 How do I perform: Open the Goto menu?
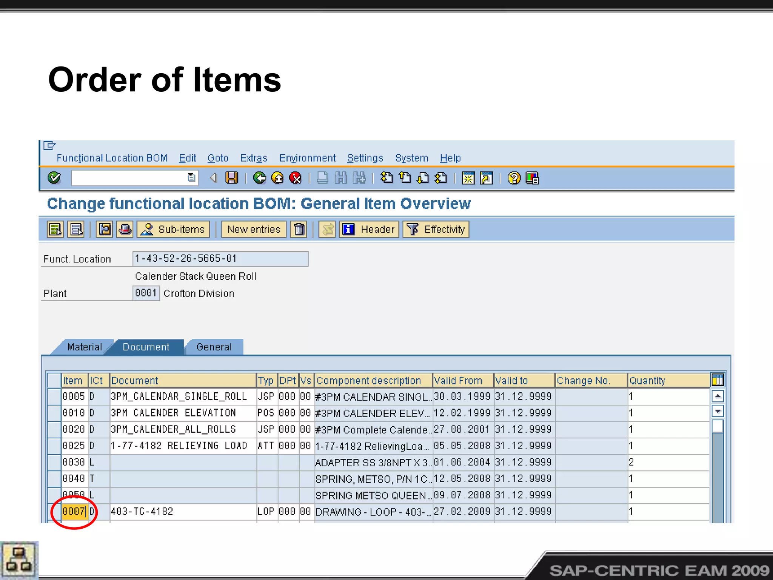[x=218, y=158]
